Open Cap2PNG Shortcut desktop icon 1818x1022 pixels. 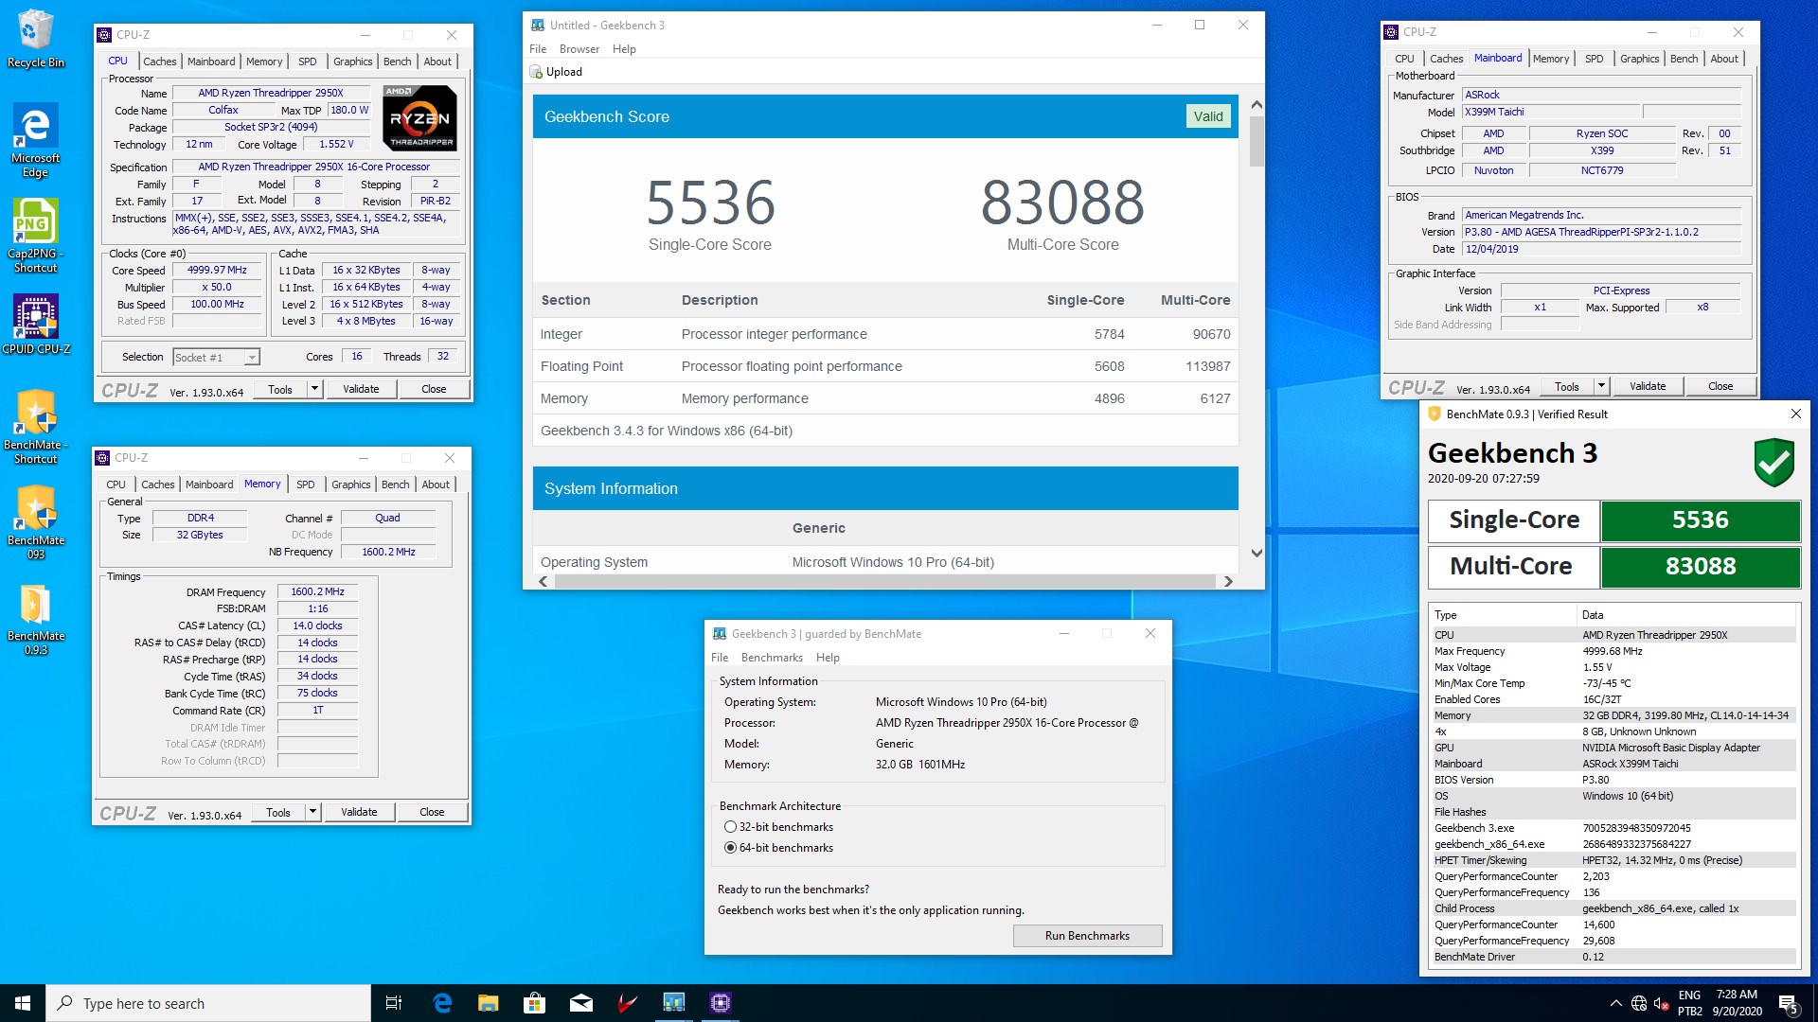[35, 236]
